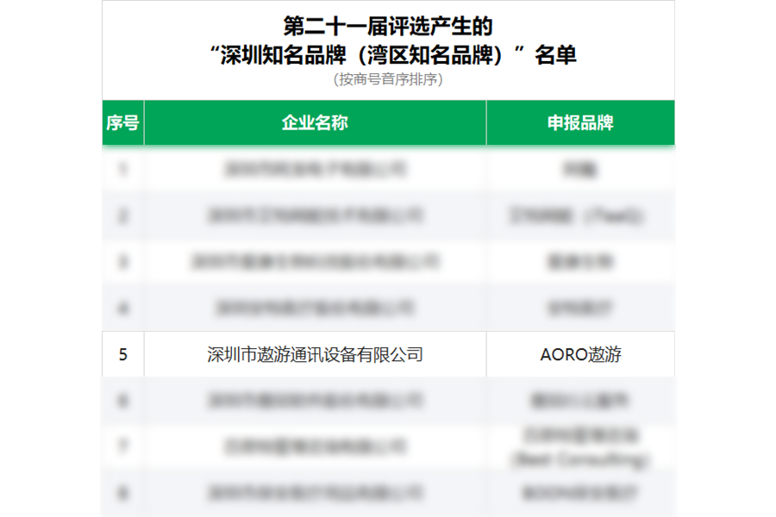Select the blurred row number 2 cell
Image resolution: width=776 pixels, height=517 pixels.
point(122,215)
